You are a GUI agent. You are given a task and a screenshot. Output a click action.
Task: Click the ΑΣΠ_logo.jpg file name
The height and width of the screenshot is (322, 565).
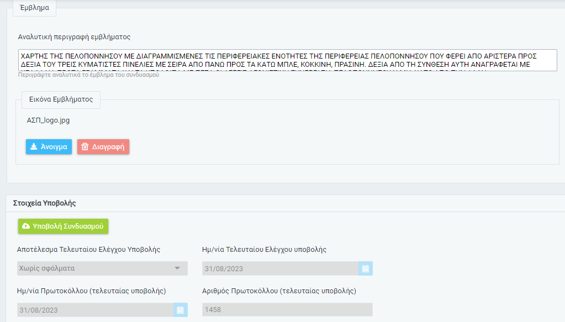(x=48, y=120)
